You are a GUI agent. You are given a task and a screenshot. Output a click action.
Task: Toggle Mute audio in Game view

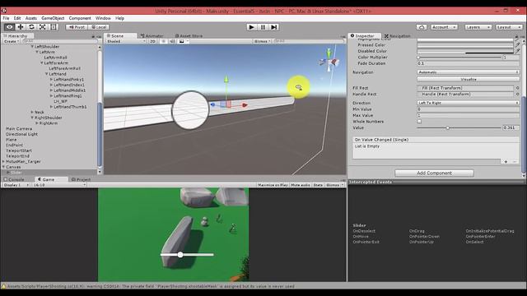tap(301, 185)
